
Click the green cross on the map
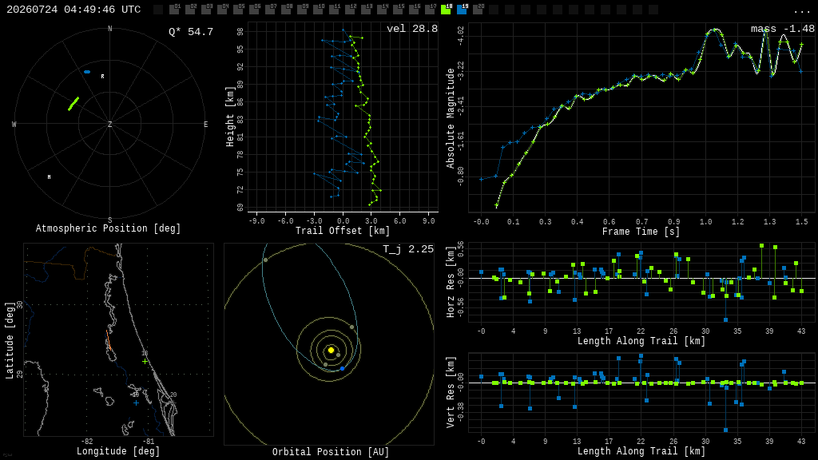pyautogui.click(x=145, y=361)
